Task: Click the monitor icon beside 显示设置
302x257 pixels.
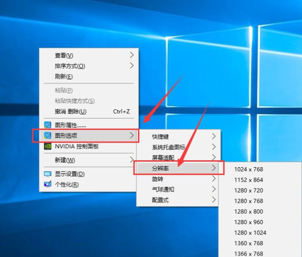Action: point(47,174)
